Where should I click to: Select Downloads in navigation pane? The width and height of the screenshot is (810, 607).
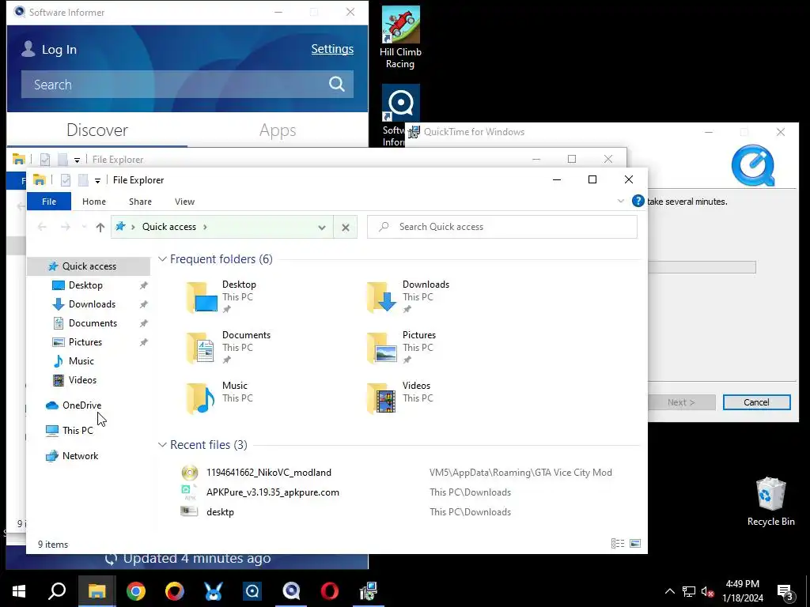pyautogui.click(x=92, y=304)
